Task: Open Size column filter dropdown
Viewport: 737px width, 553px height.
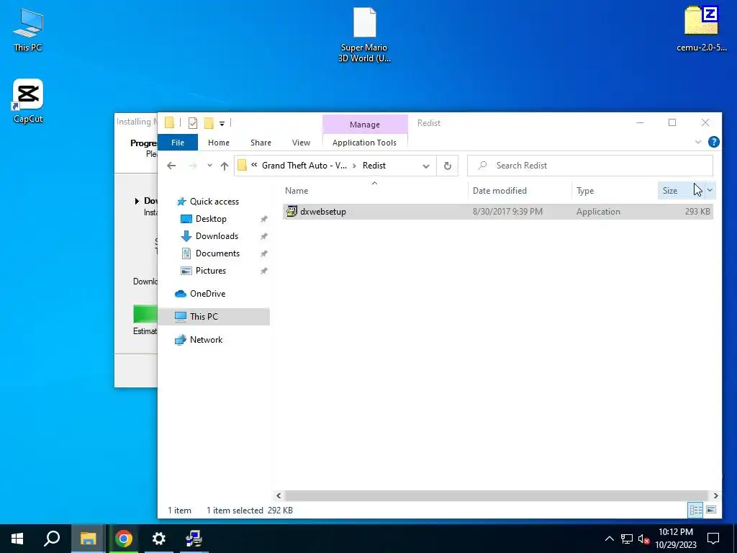Action: (x=710, y=190)
